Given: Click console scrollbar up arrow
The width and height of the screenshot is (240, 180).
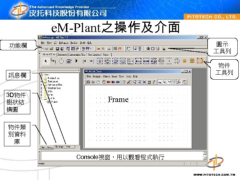Looking at the screenshot, I should coord(204,153).
